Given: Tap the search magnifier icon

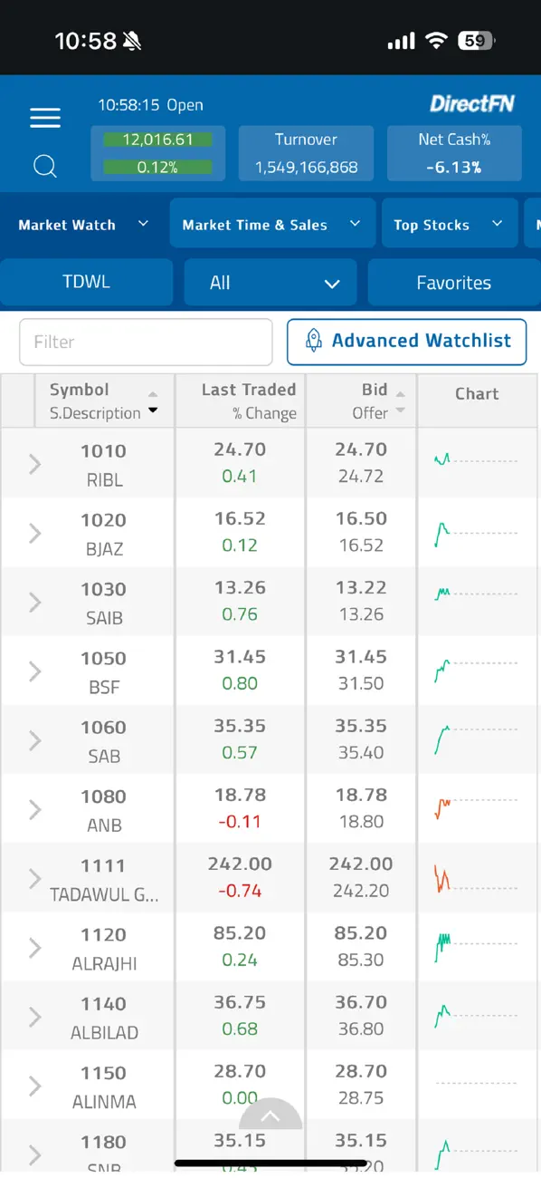Looking at the screenshot, I should (x=45, y=166).
